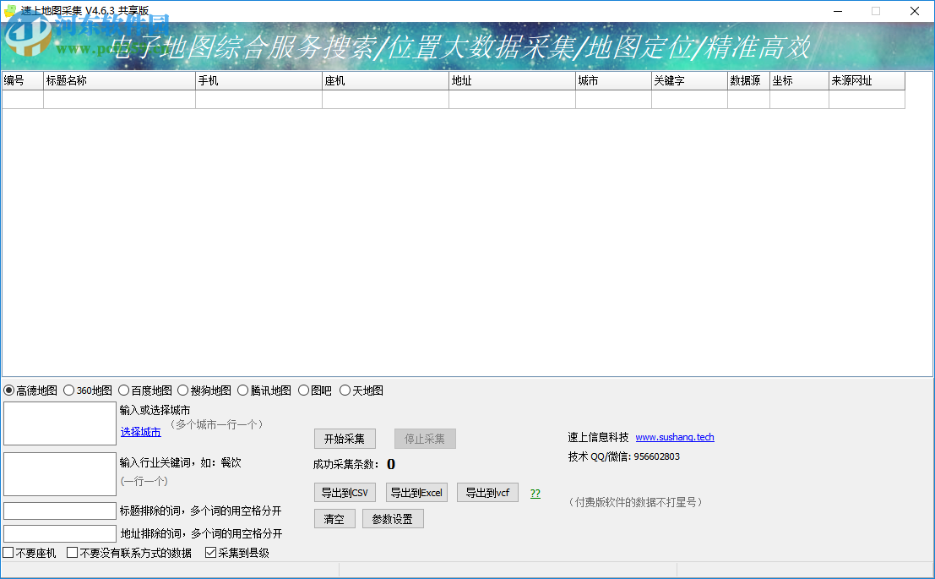Select 天地图 as the map source
Image resolution: width=935 pixels, height=579 pixels.
tap(345, 390)
